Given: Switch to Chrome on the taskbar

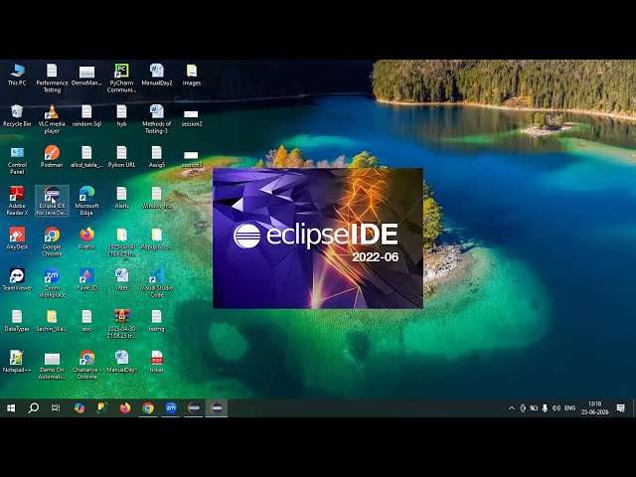Looking at the screenshot, I should tap(148, 408).
